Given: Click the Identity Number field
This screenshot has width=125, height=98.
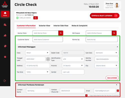Looking at the screenshot, I should tap(106, 59).
